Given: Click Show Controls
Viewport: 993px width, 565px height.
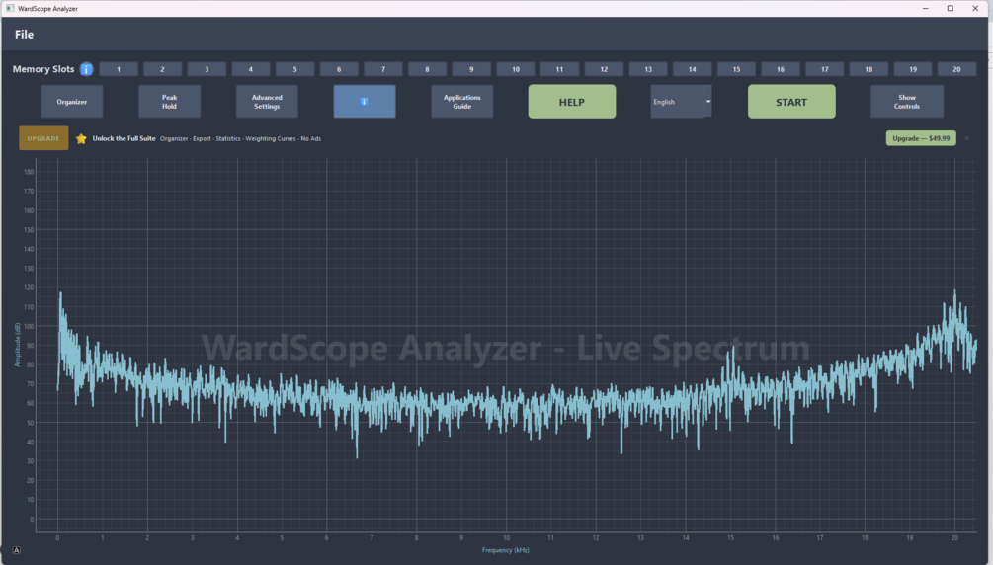Looking at the screenshot, I should (907, 102).
